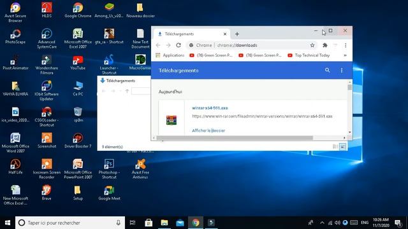Click the Taper ici pour rechercher box
The image size is (408, 229).
click(x=70, y=223)
